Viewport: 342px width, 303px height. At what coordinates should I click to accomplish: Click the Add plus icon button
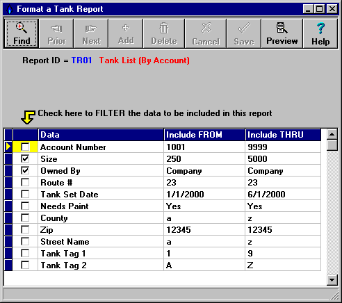point(126,33)
